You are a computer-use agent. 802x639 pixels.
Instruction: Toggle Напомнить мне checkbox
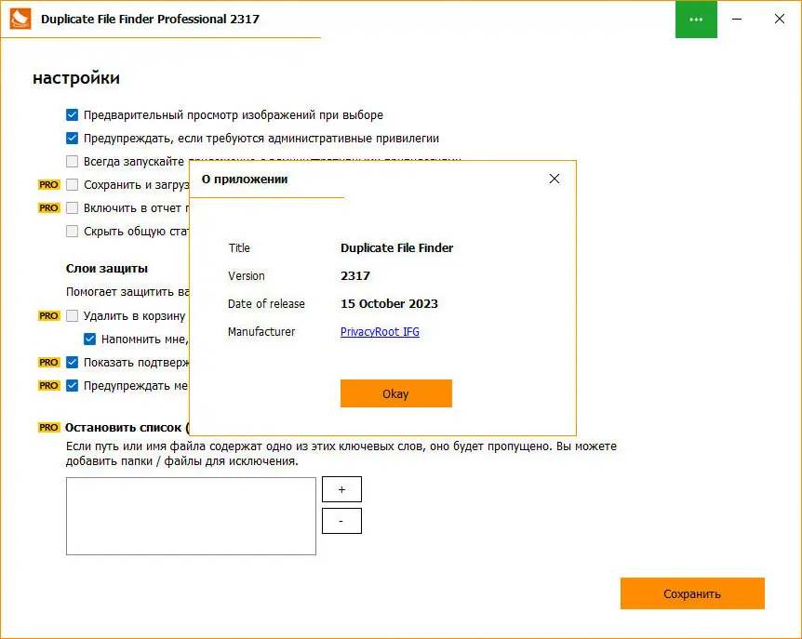[x=89, y=339]
